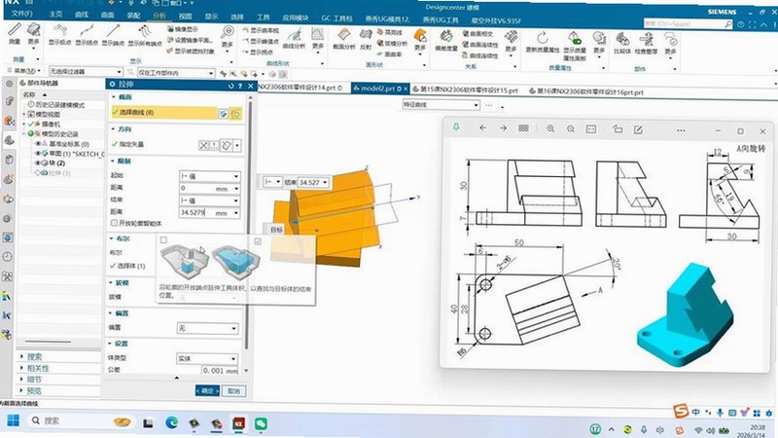Enable the 开放轮廓智能体 checkbox
The image size is (778, 438).
tap(114, 223)
